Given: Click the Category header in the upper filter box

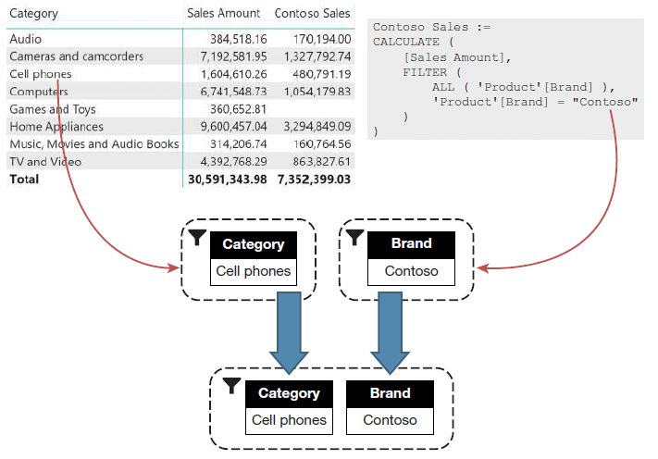Looking at the screenshot, I should (254, 244).
